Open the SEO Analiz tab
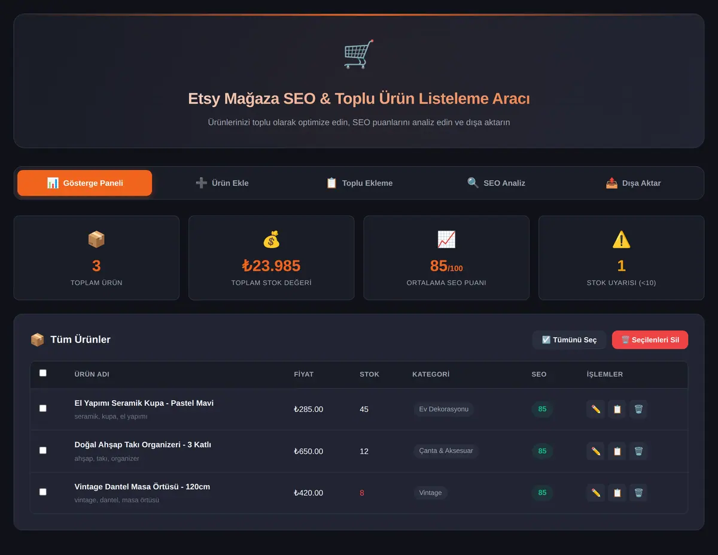 coord(496,183)
